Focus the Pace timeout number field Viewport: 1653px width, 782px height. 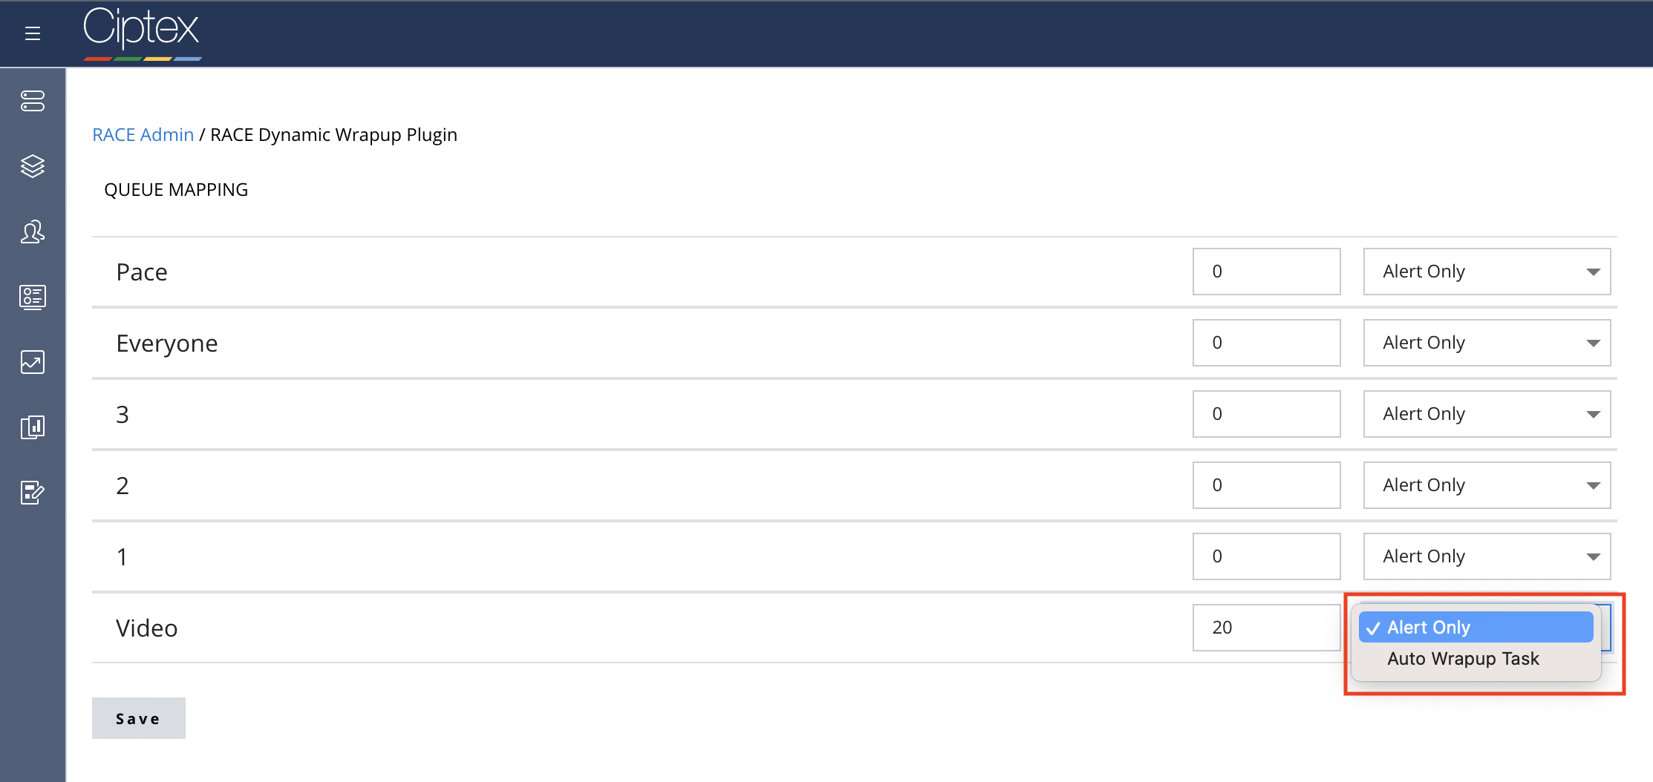click(x=1266, y=272)
